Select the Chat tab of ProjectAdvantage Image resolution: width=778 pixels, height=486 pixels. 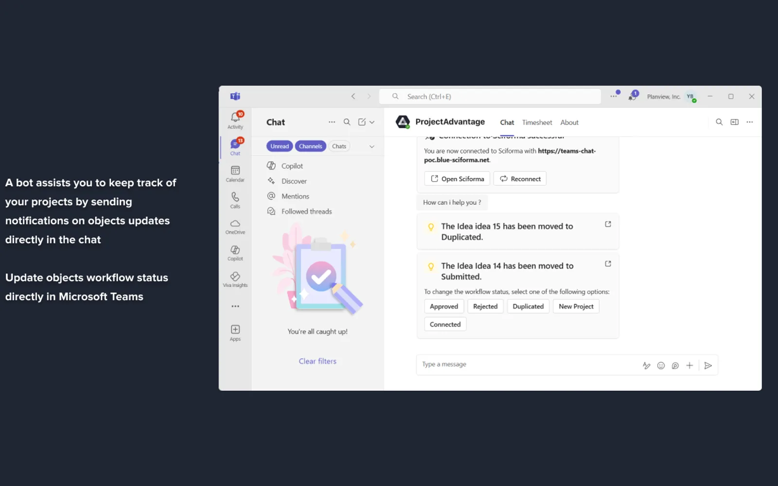[507, 122]
